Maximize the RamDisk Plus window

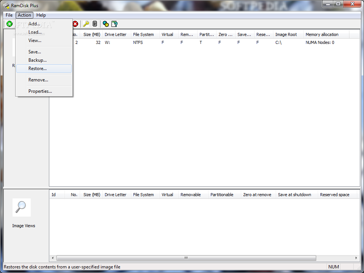coord(338,4)
